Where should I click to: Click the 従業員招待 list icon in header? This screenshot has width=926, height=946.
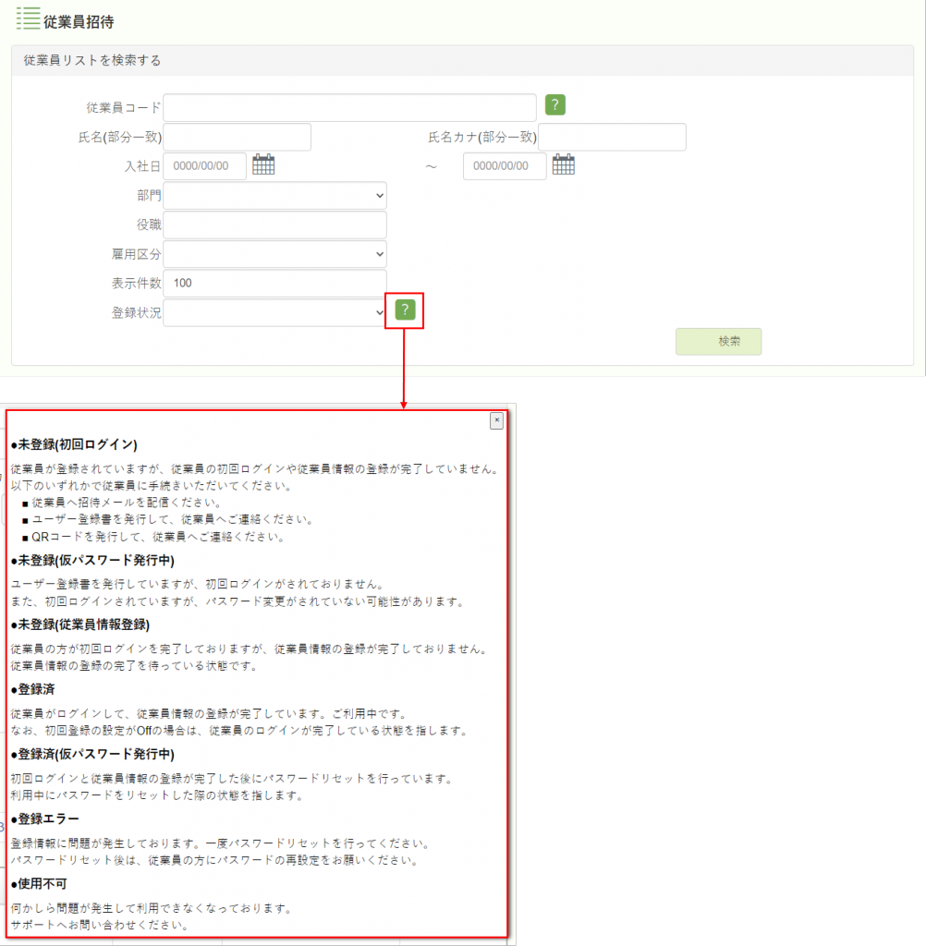point(28,18)
